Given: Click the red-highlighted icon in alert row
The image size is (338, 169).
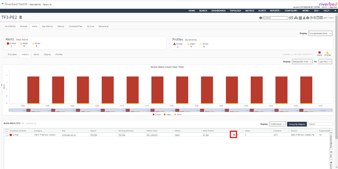Looking at the screenshot, I should pos(233,135).
